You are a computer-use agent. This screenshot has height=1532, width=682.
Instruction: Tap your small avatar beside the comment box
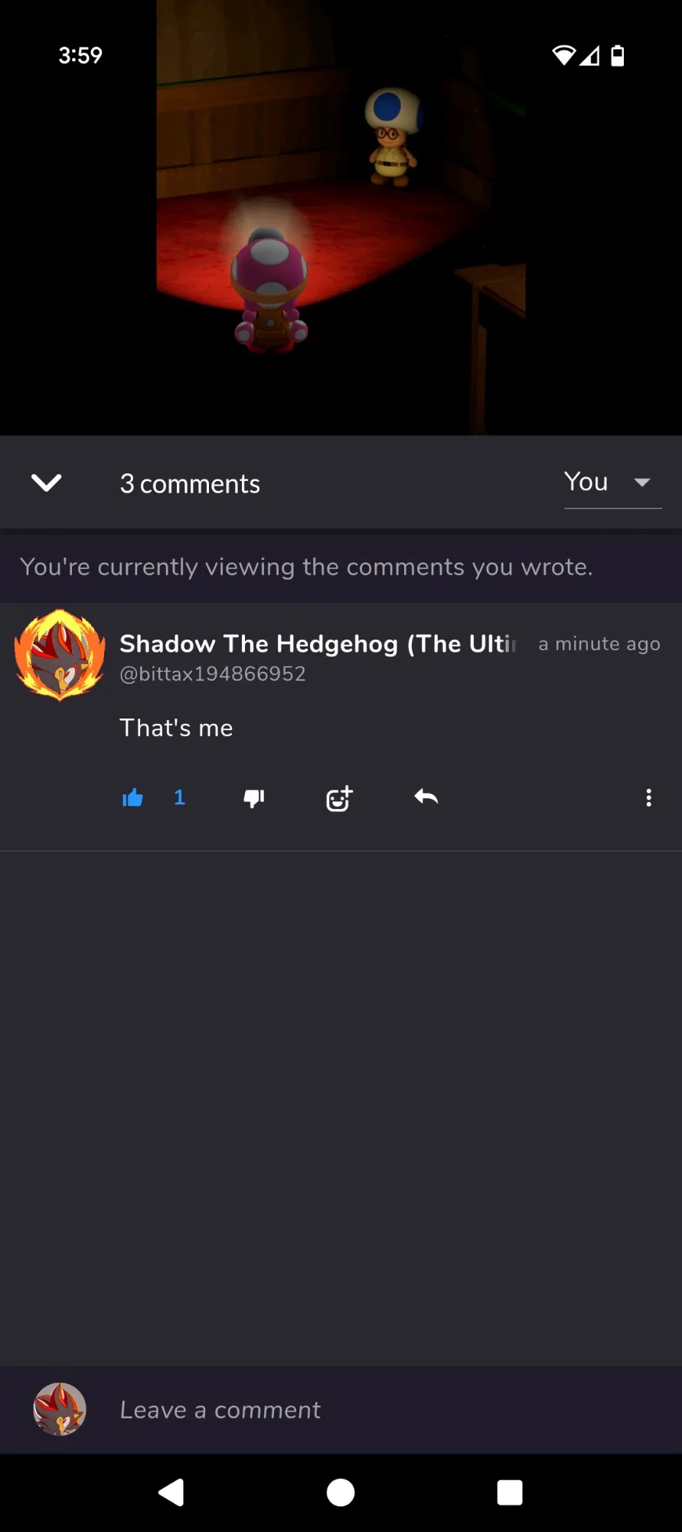click(x=60, y=1409)
